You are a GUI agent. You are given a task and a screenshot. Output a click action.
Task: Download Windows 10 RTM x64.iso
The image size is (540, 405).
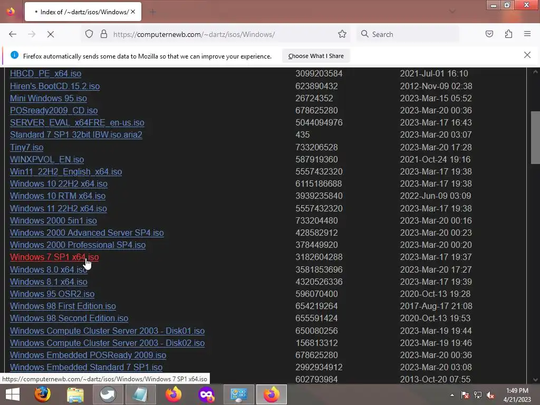pyautogui.click(x=57, y=196)
